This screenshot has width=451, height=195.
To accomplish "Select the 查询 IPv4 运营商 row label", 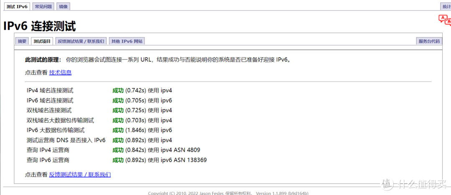I will point(48,150).
